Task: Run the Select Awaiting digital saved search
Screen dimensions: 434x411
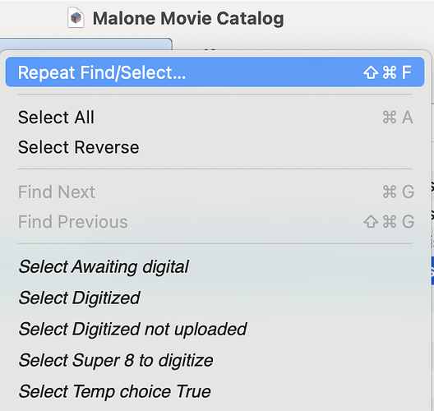Action: coord(215,267)
